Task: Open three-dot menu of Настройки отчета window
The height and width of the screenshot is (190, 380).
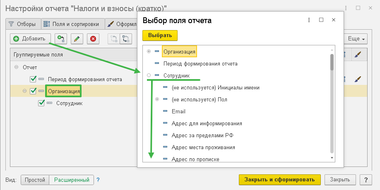Action: pyautogui.click(x=346, y=8)
